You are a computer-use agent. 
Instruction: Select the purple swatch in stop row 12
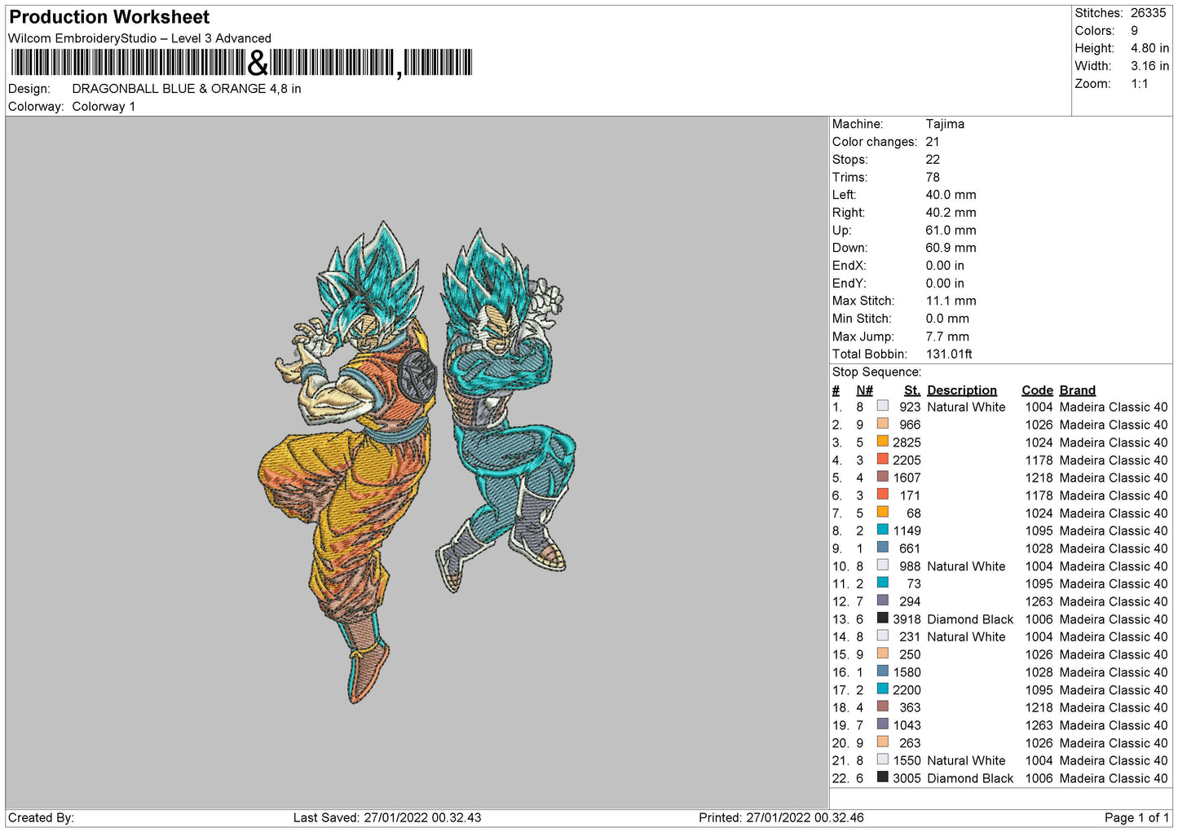[x=882, y=601]
